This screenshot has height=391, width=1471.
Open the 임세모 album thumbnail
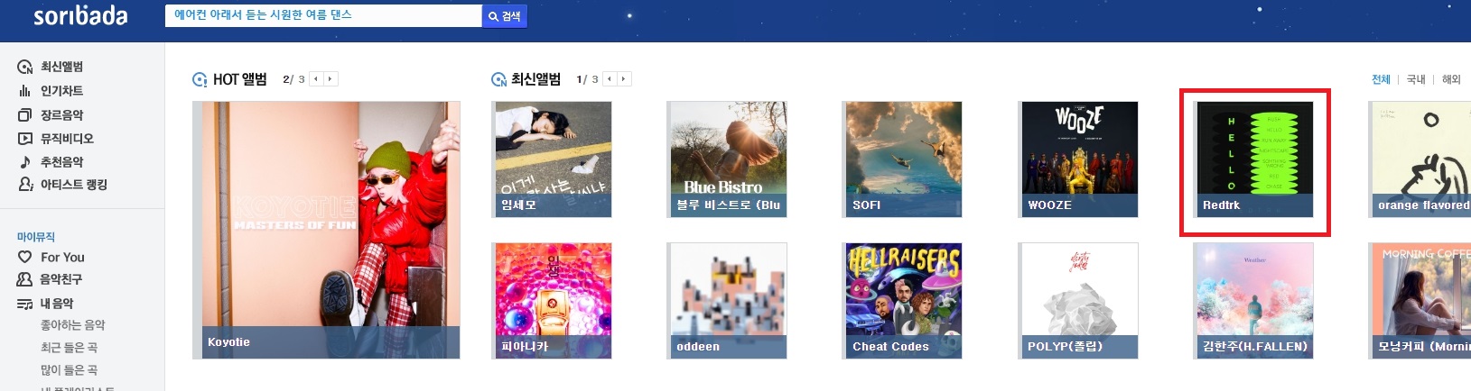[x=552, y=159]
